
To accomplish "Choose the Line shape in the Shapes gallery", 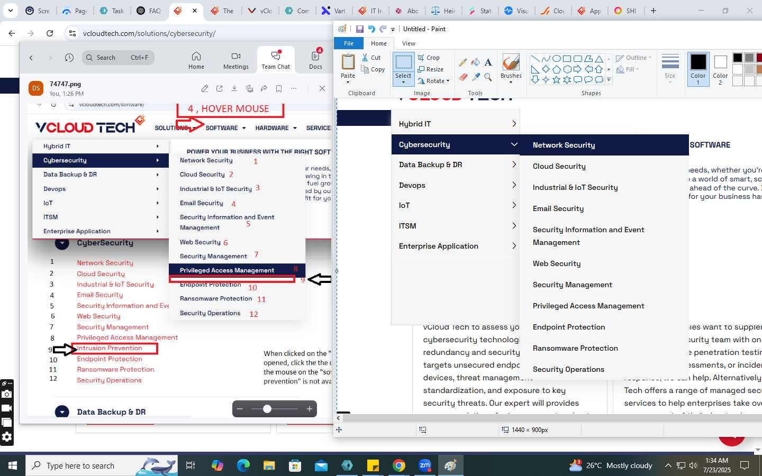I will [535, 59].
